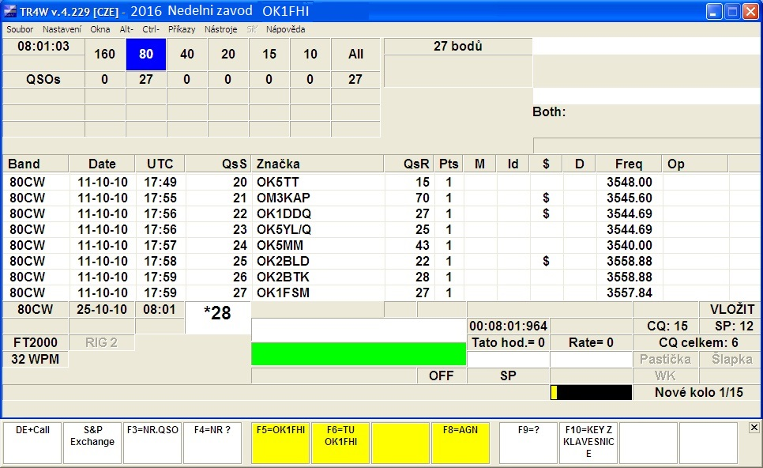Click the callsign entry input field
This screenshot has width=763, height=468.
tap(359, 330)
